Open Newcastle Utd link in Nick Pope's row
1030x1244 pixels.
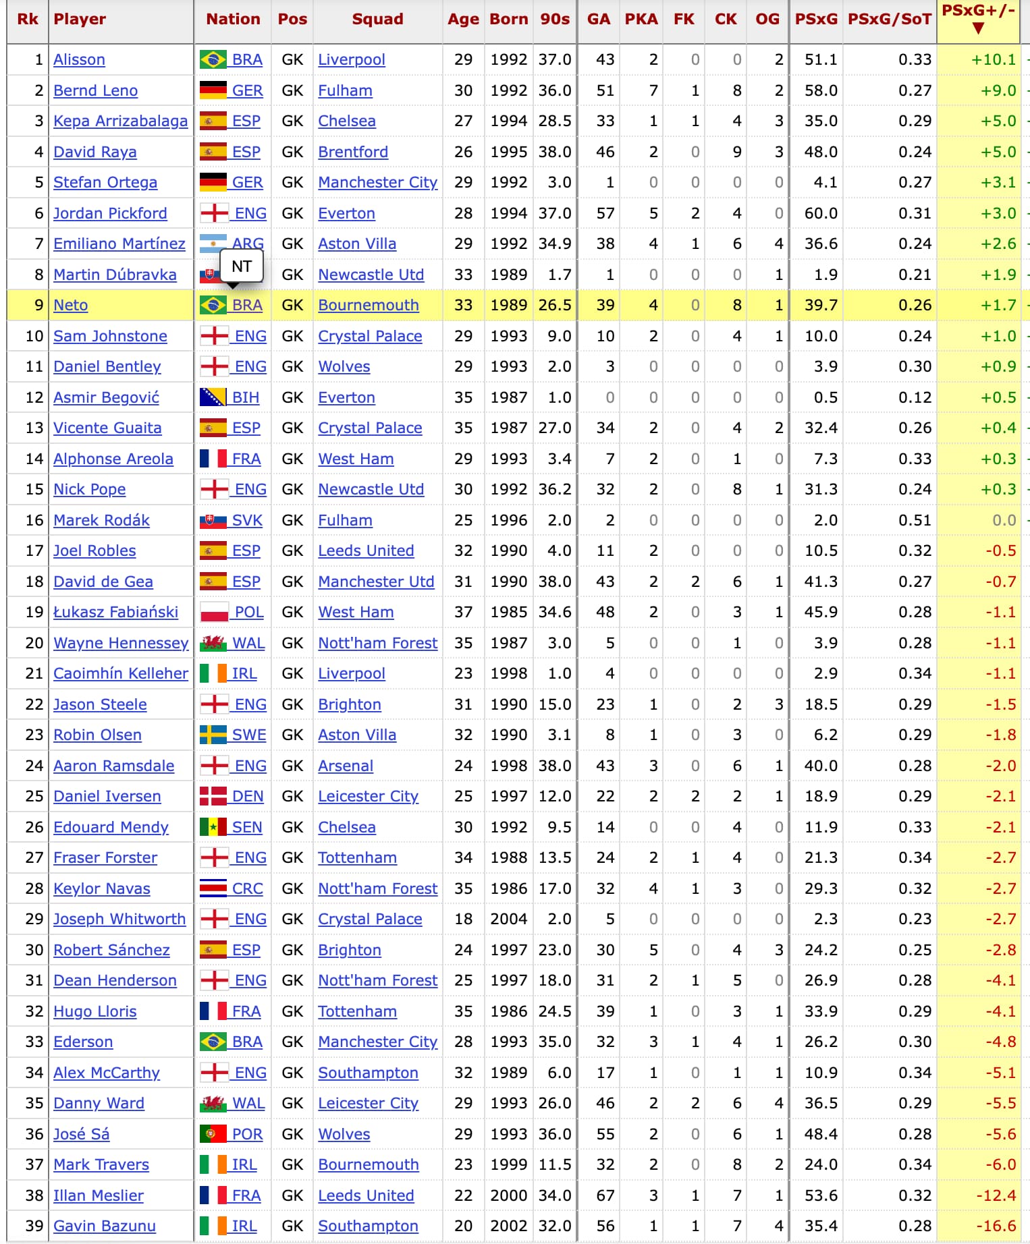[x=371, y=490]
